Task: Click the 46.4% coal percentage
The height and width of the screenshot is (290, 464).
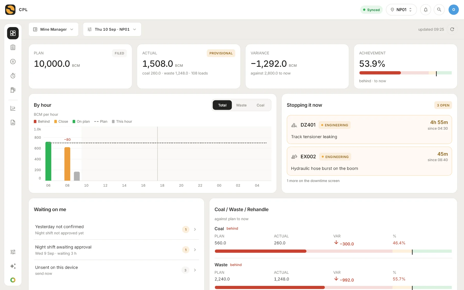Action: pos(399,243)
